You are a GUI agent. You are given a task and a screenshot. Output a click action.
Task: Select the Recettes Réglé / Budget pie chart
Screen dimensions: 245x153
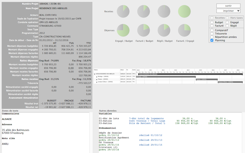coord(164,11)
